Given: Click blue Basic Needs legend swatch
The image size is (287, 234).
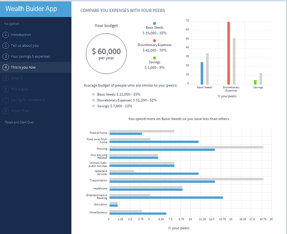Looking at the screenshot, I should coord(155,23).
